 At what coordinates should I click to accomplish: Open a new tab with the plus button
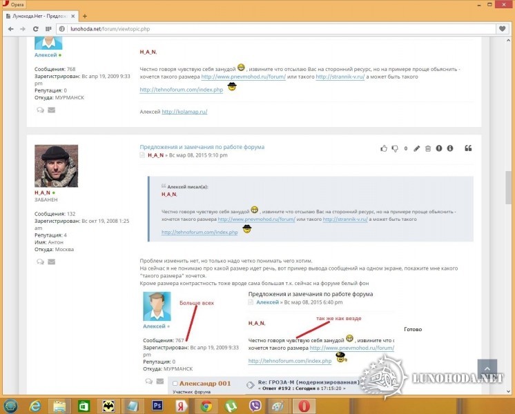click(x=85, y=15)
